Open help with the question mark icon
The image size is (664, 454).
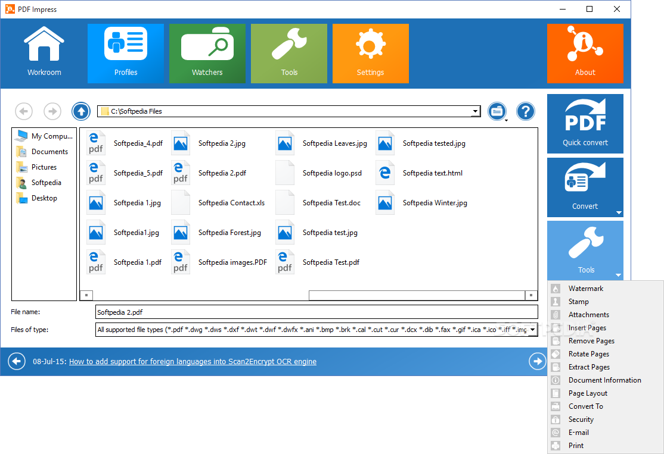click(526, 112)
